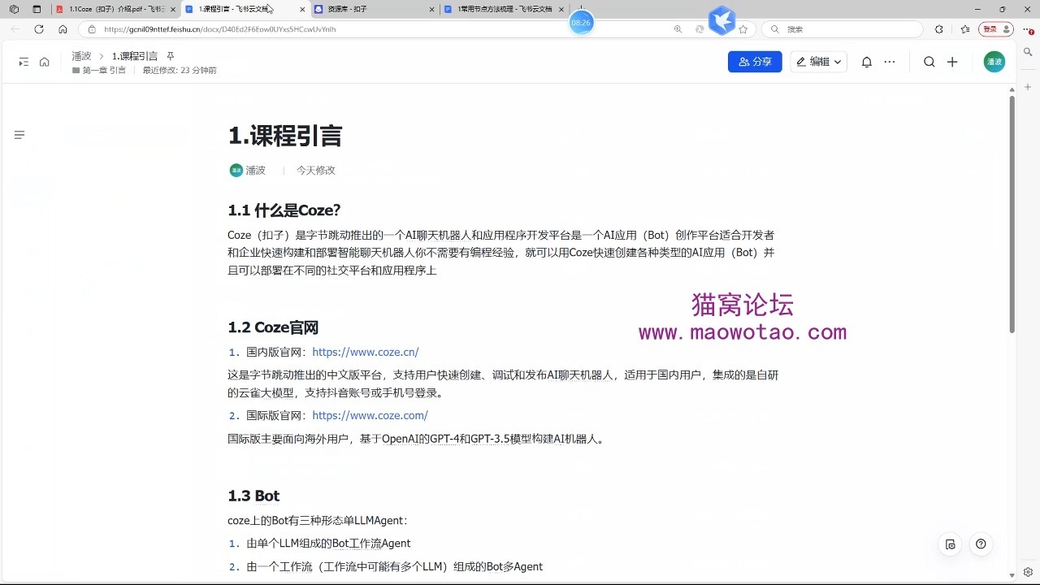Open the comments panel floating button
This screenshot has height=585, width=1040.
[951, 544]
